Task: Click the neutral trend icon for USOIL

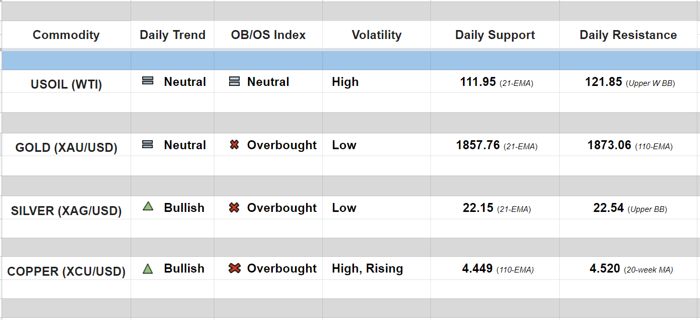Action: 148,81
